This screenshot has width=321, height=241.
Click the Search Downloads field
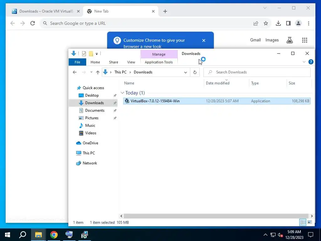(x=257, y=72)
